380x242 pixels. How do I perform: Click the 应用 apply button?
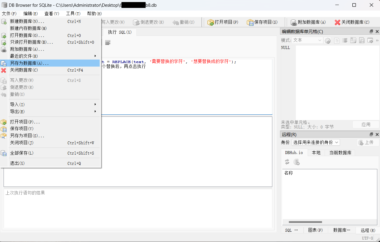tap(366, 125)
